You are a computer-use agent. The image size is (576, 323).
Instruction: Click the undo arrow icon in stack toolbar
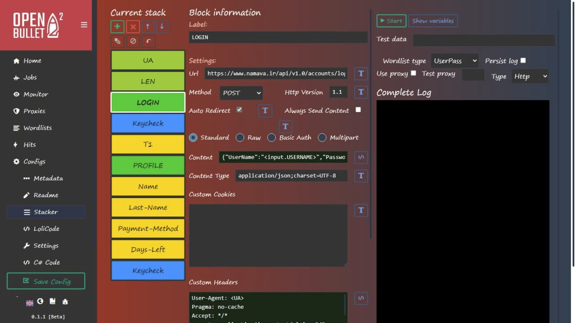[148, 41]
